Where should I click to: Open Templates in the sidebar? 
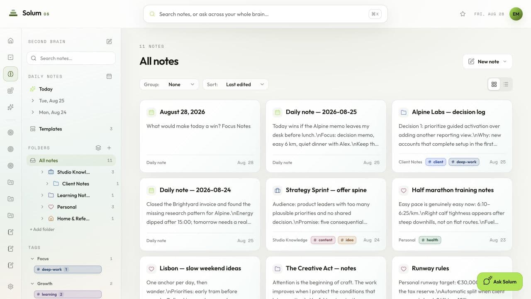coord(71,129)
